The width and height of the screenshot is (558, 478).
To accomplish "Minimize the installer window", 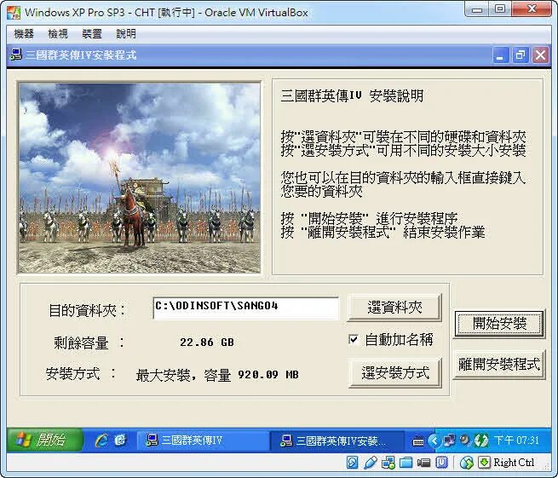I will [x=499, y=55].
